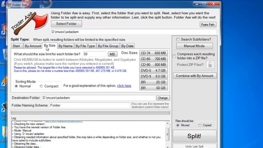Screen dimensions: 263x148
Task: Click the Select Folder button
Action: 67,24
